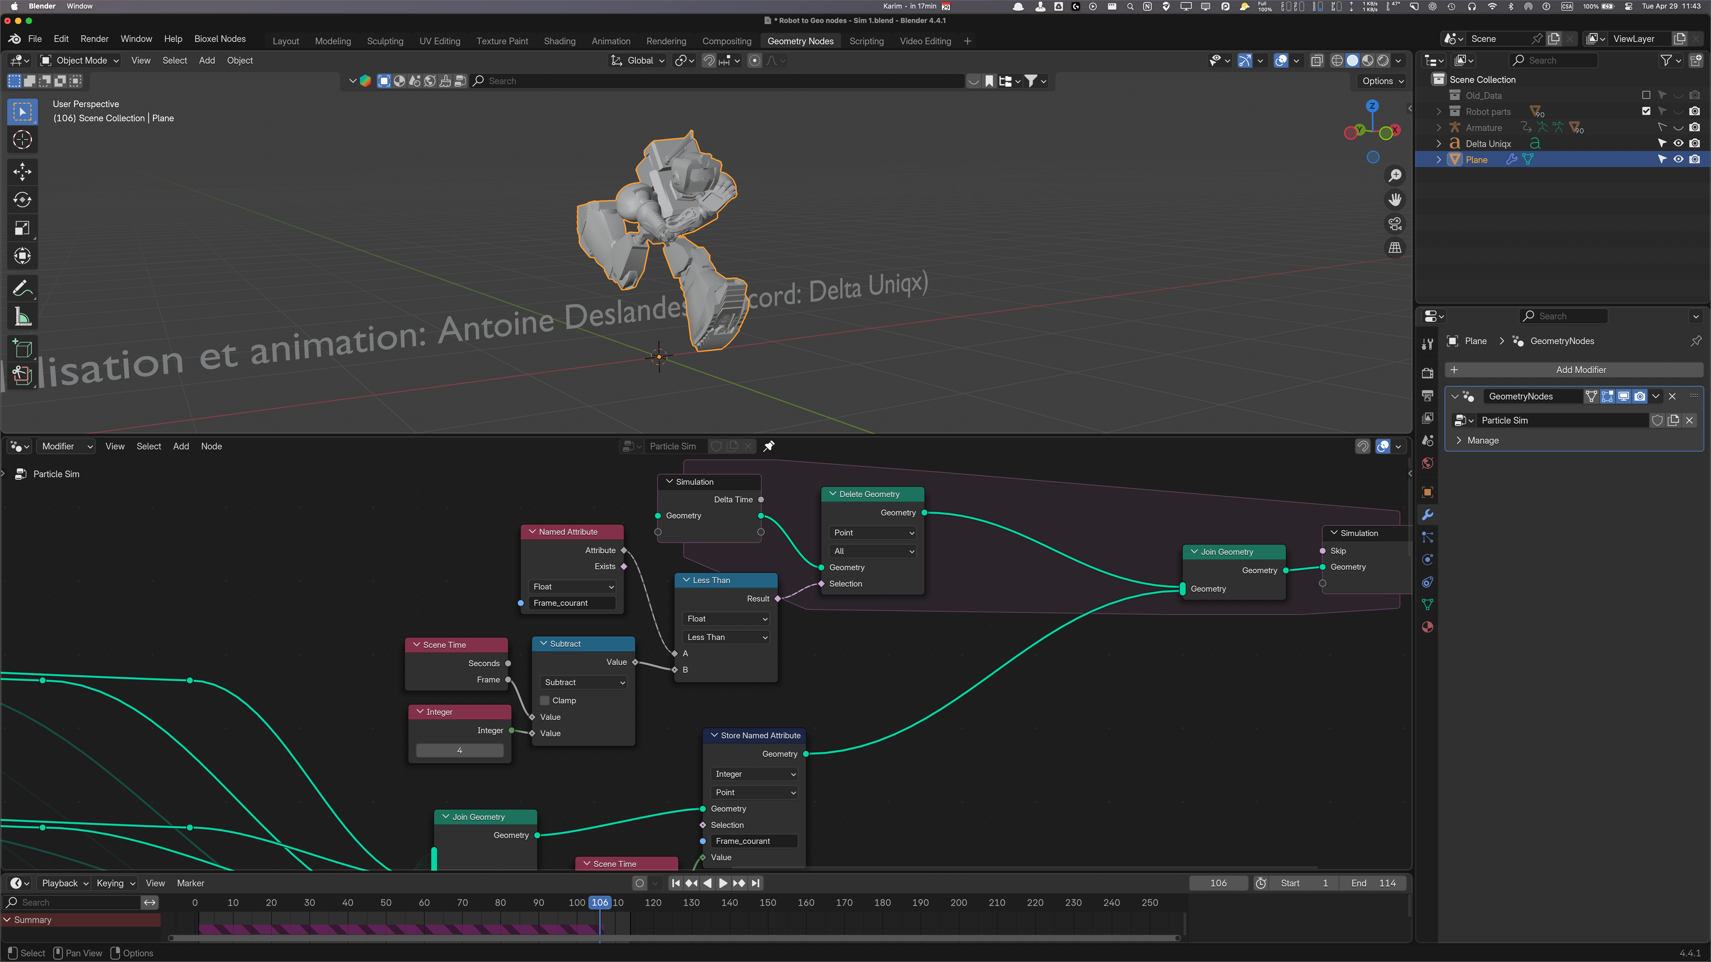
Task: Click the Add Modifier button
Action: click(1574, 370)
